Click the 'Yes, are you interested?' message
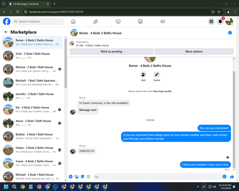This screenshot has width=239, height=191. click(x=214, y=128)
